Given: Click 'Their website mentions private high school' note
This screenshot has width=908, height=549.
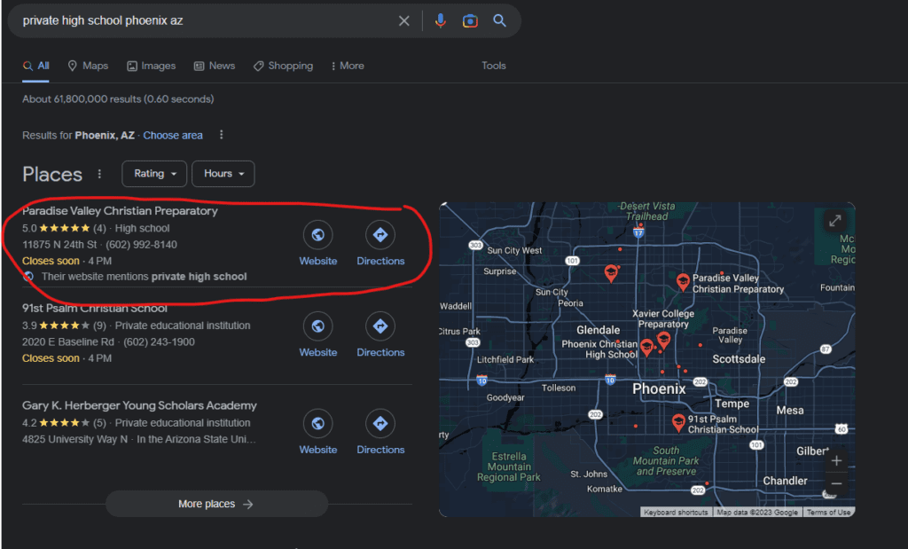Looking at the screenshot, I should 145,277.
